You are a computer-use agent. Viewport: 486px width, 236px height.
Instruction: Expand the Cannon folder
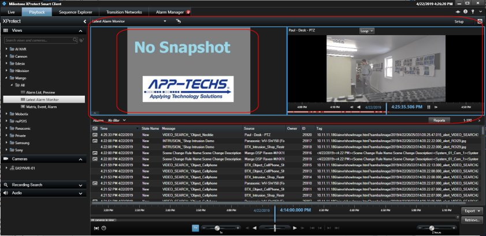pyautogui.click(x=6, y=57)
